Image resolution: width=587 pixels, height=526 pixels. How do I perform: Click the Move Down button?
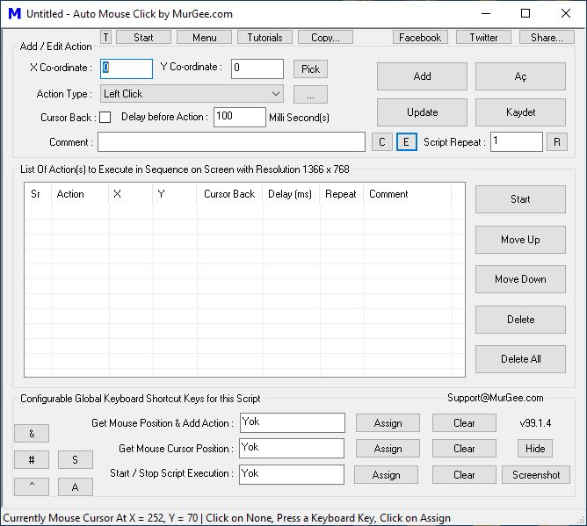[x=521, y=279]
